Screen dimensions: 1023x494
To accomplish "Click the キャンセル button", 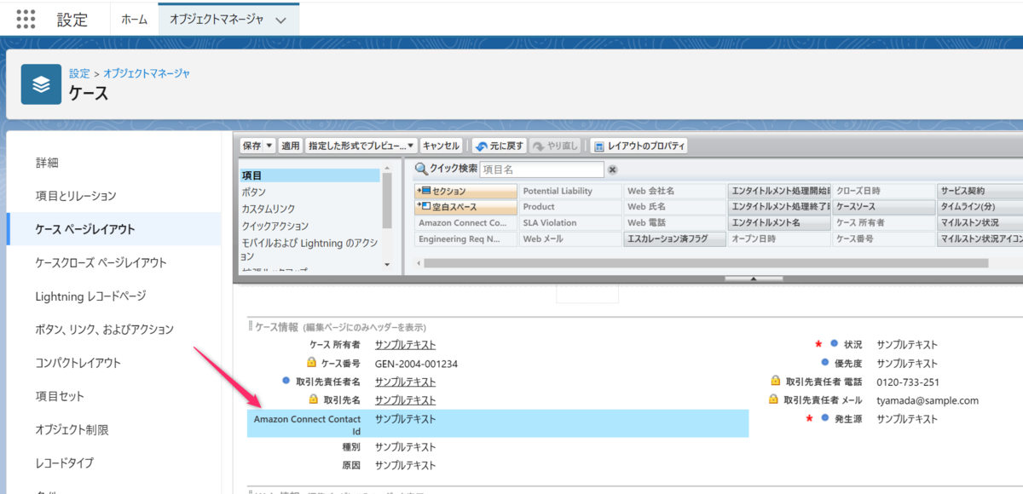I will click(x=442, y=146).
